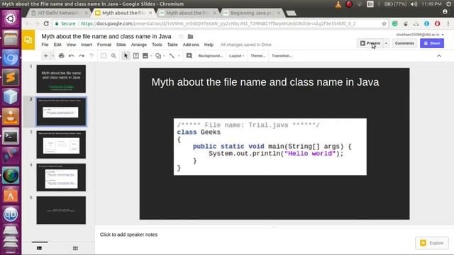Open the View menu

click(x=71, y=45)
